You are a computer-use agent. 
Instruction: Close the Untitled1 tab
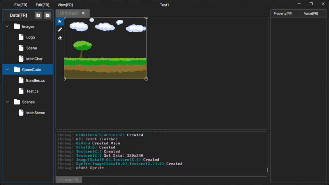pos(83,13)
